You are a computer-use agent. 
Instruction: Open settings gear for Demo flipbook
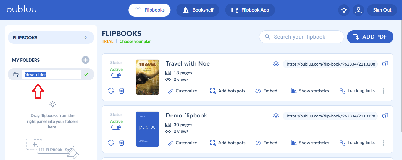click(x=276, y=116)
